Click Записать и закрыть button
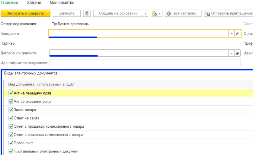The width and height of the screenshot is (253, 155). [x=25, y=13]
